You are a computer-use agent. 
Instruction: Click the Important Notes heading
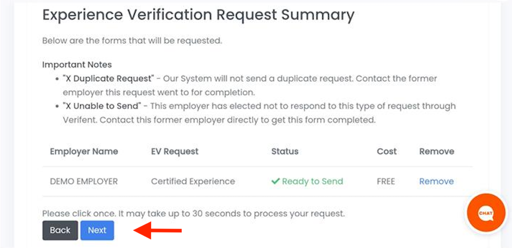77,65
